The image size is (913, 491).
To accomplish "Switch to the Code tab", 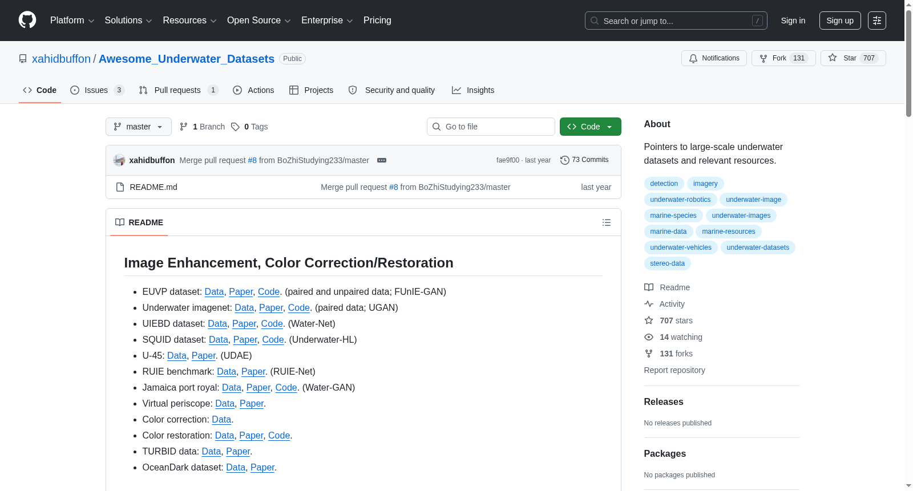I will click(x=40, y=90).
